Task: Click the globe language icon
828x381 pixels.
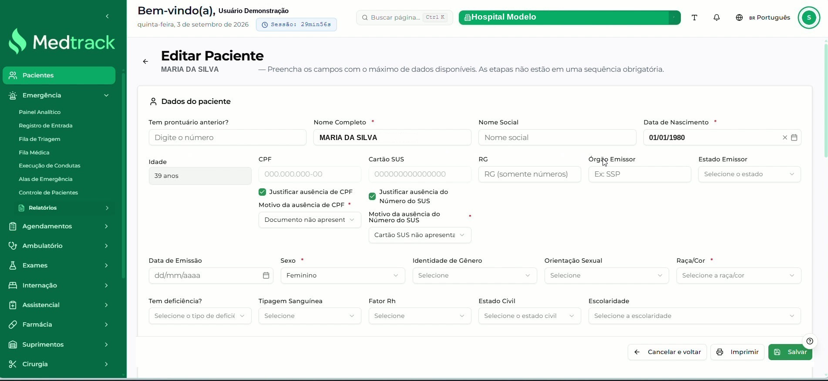Action: point(739,18)
